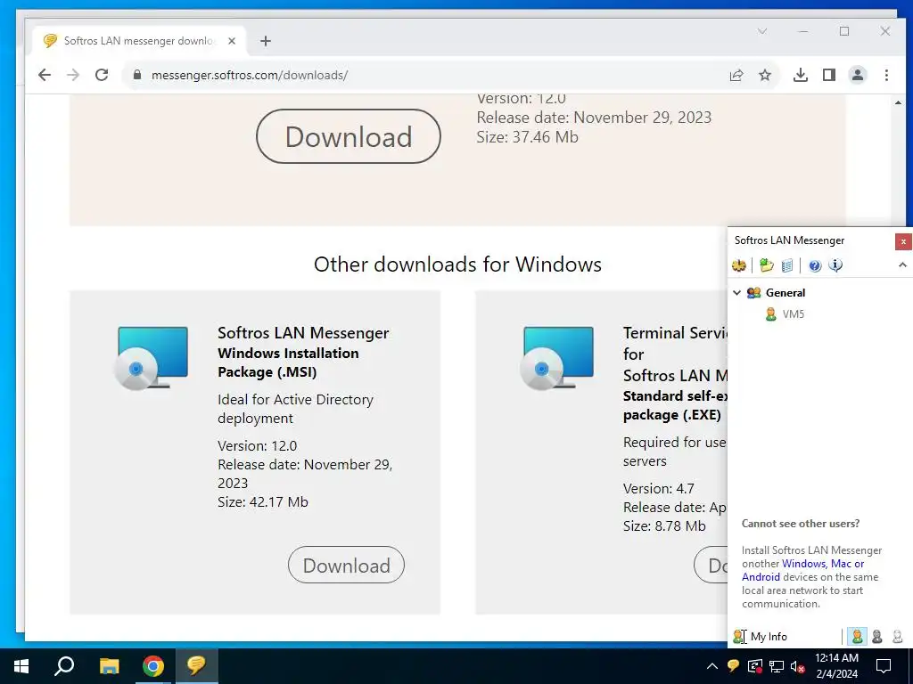Reload the Softros downloads page

tap(102, 75)
